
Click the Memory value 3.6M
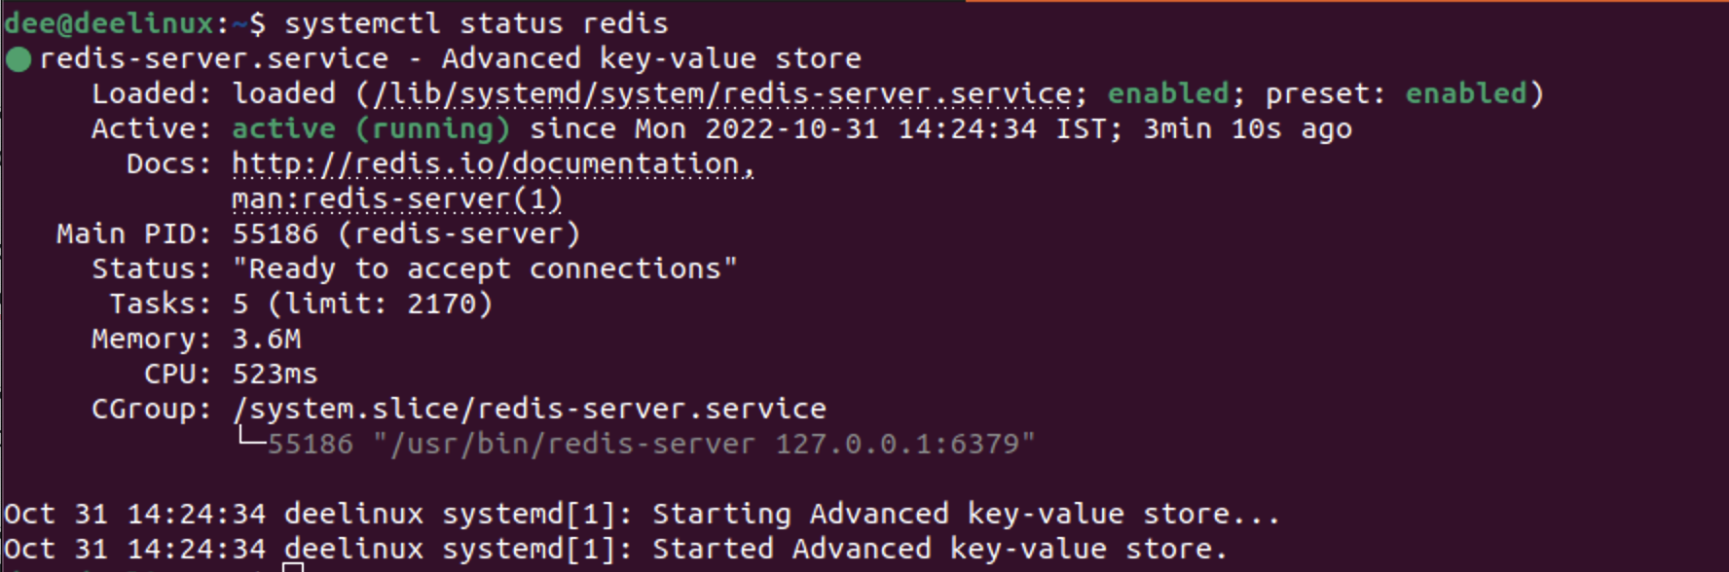267,340
